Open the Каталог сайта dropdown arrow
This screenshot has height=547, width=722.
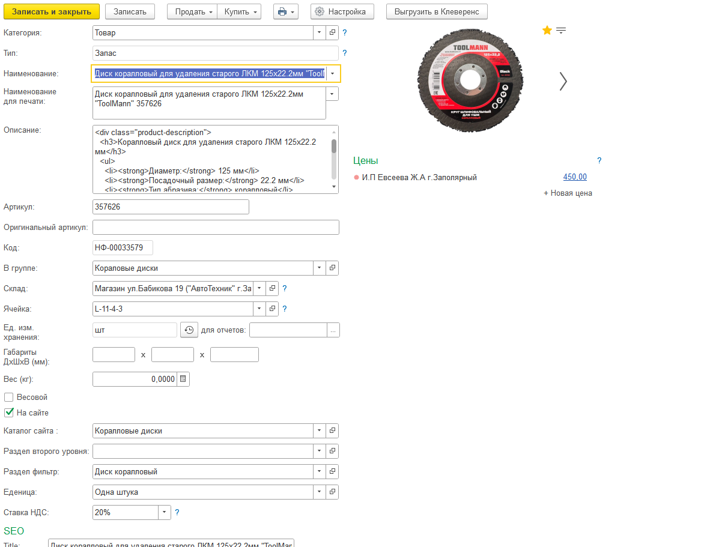[320, 431]
